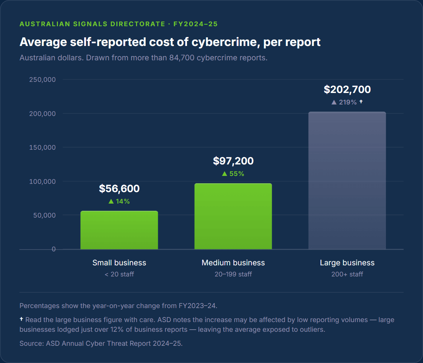The width and height of the screenshot is (423, 363).
Task: Select the $97,200 value label
Action: click(x=233, y=161)
